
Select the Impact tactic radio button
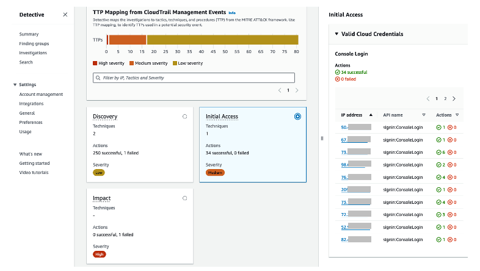click(x=184, y=198)
